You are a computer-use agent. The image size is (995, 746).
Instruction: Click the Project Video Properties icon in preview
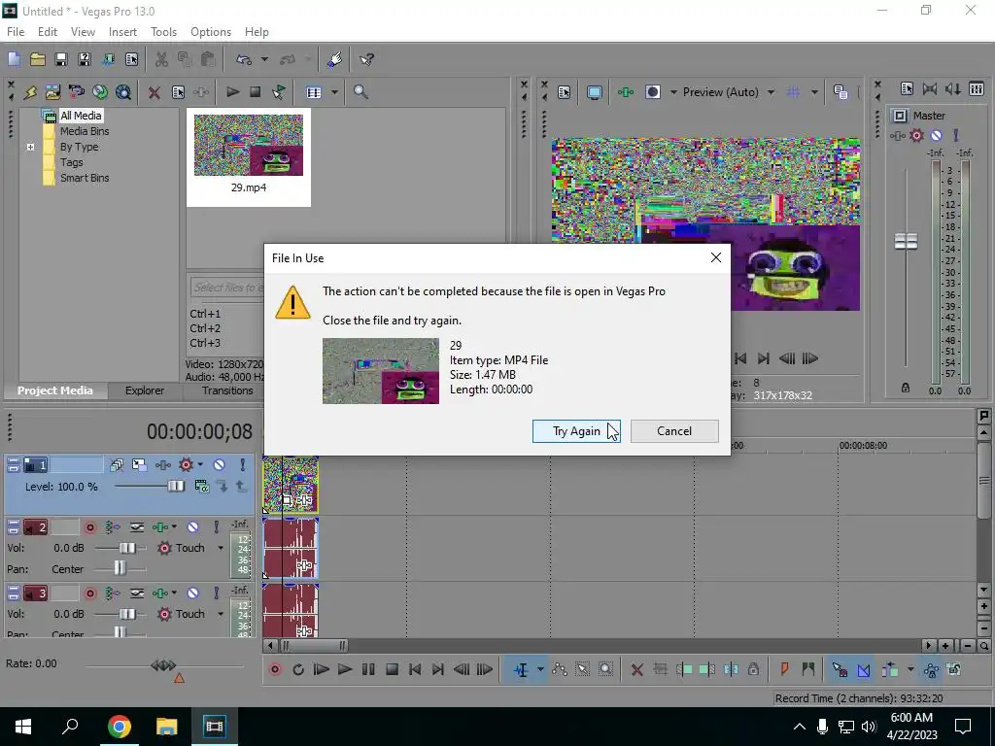(x=564, y=92)
